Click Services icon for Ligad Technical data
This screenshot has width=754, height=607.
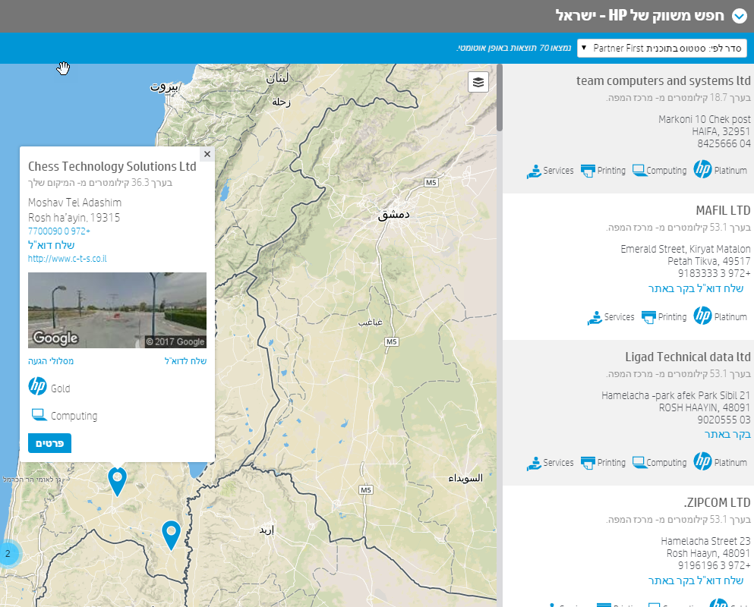click(x=534, y=464)
